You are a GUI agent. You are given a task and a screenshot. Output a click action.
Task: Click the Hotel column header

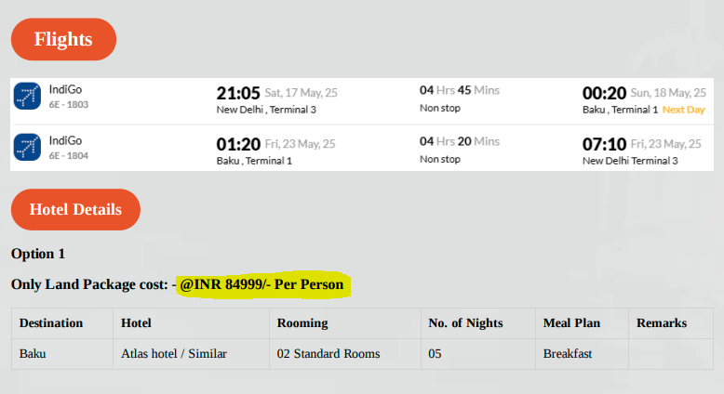pos(136,323)
